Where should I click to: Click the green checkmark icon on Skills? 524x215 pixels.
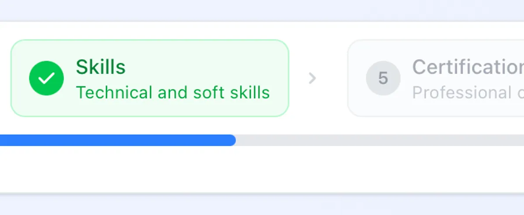tap(46, 78)
